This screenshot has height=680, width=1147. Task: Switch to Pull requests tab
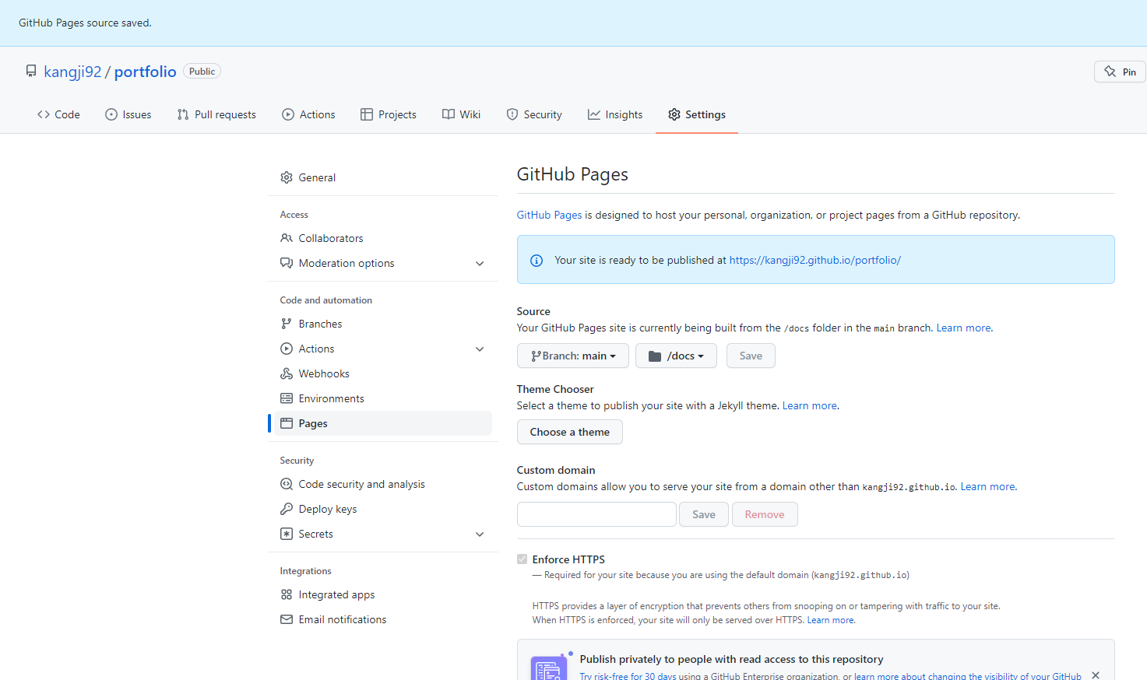point(216,114)
